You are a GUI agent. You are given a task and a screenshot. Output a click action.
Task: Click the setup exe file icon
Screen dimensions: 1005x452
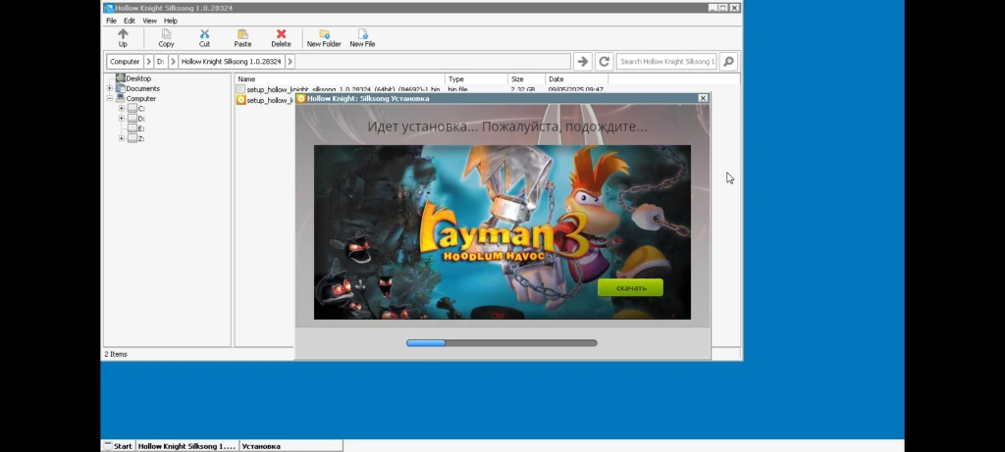point(241,100)
